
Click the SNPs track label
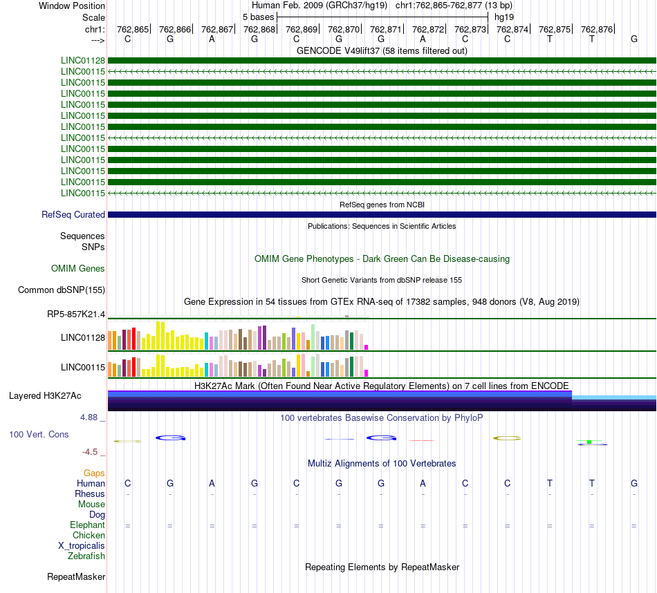coord(93,247)
